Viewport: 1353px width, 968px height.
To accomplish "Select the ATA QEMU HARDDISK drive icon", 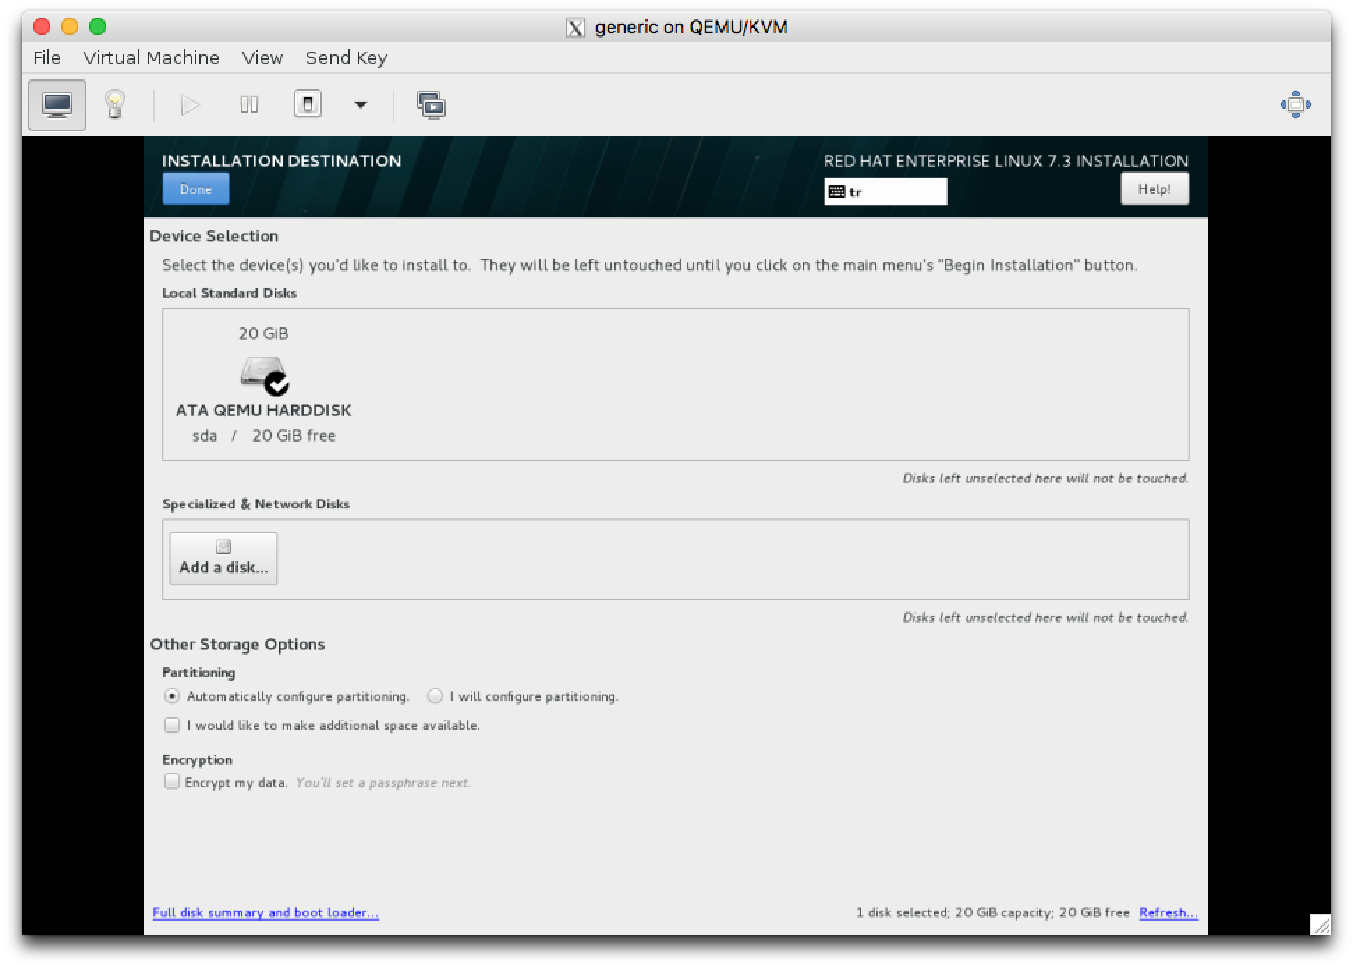I will 265,375.
